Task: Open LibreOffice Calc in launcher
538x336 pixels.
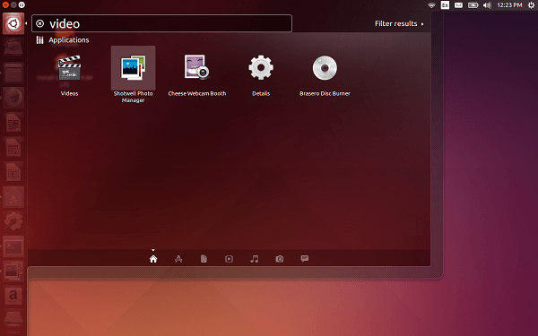Action: [x=13, y=148]
